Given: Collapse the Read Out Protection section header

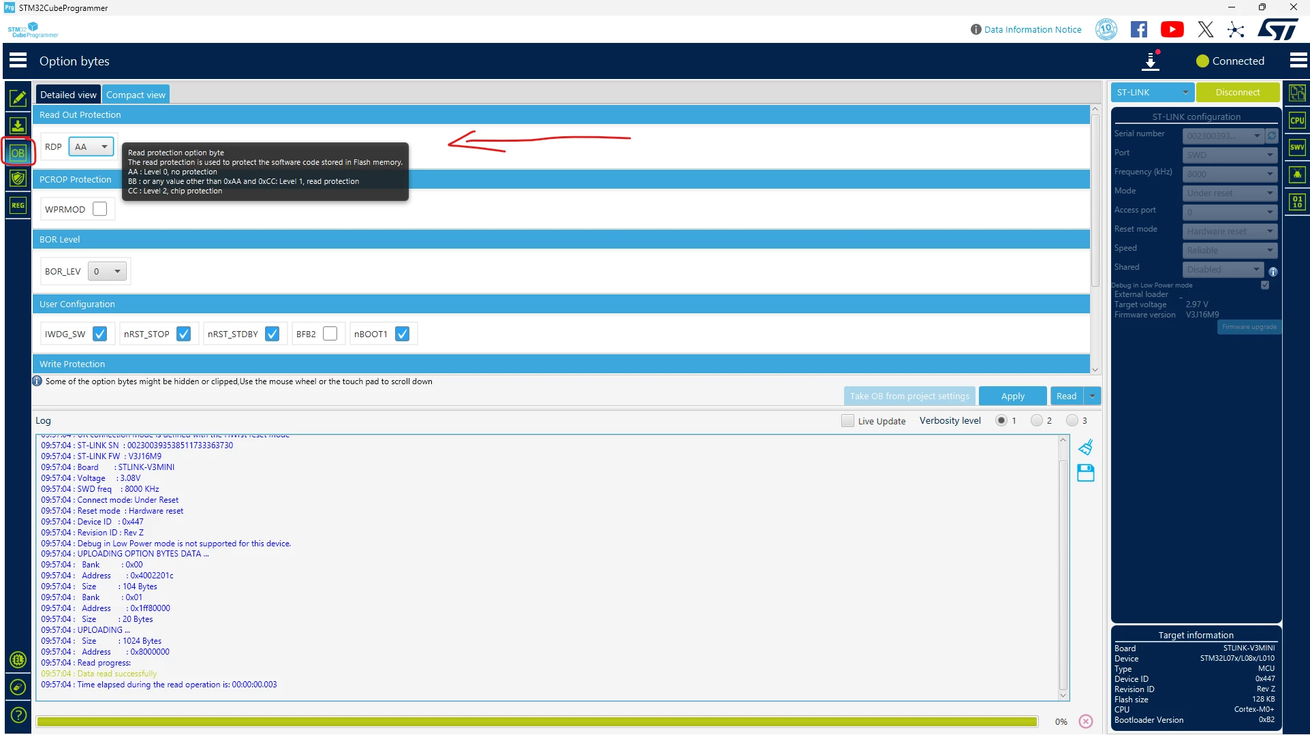Looking at the screenshot, I should point(561,114).
